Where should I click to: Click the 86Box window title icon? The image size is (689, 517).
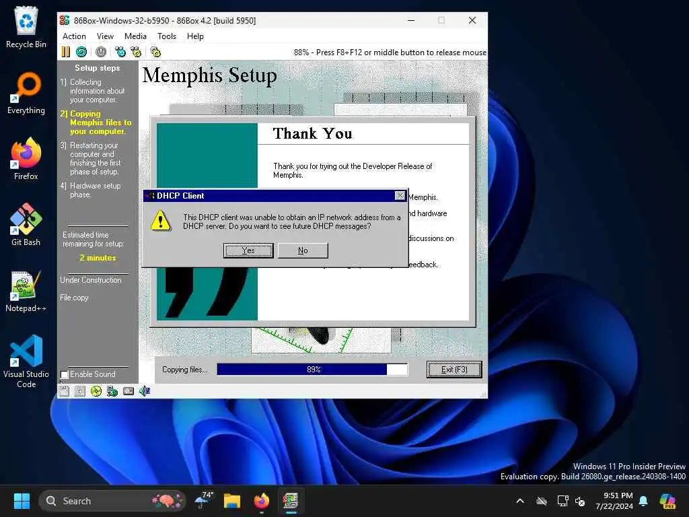[x=65, y=20]
